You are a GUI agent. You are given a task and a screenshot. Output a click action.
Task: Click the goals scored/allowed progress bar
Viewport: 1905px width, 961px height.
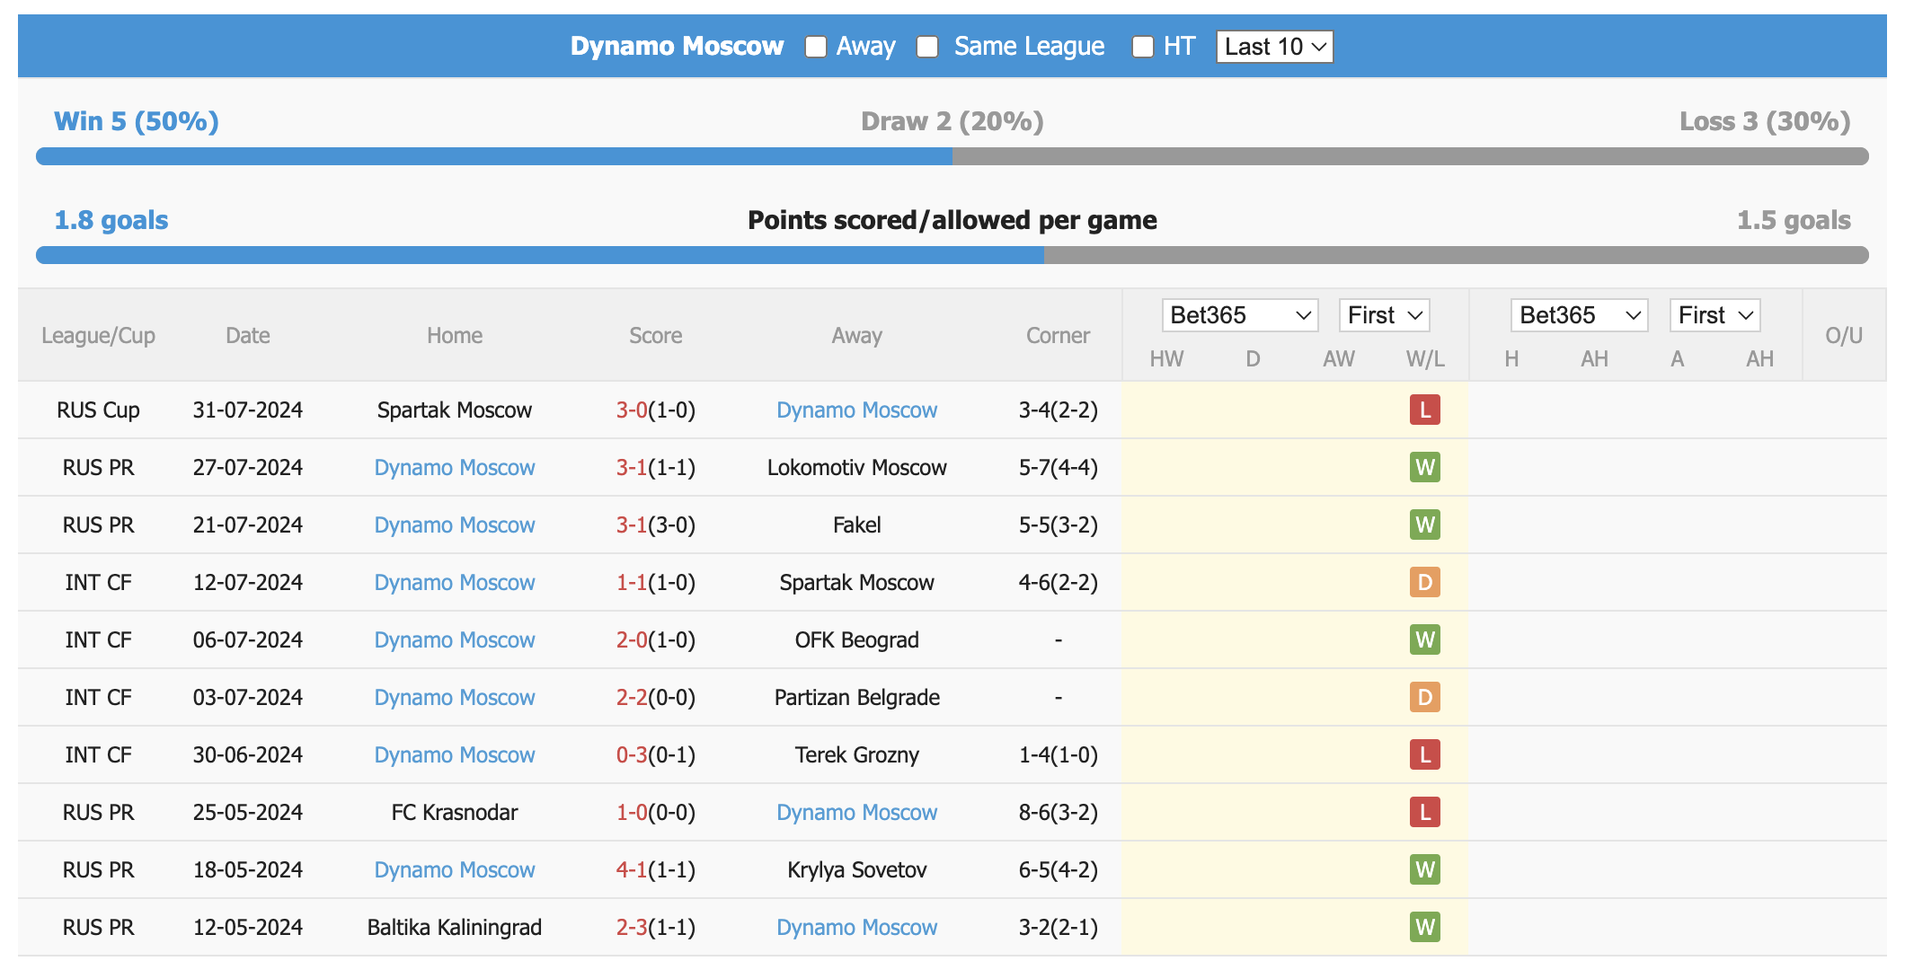pyautogui.click(x=952, y=255)
